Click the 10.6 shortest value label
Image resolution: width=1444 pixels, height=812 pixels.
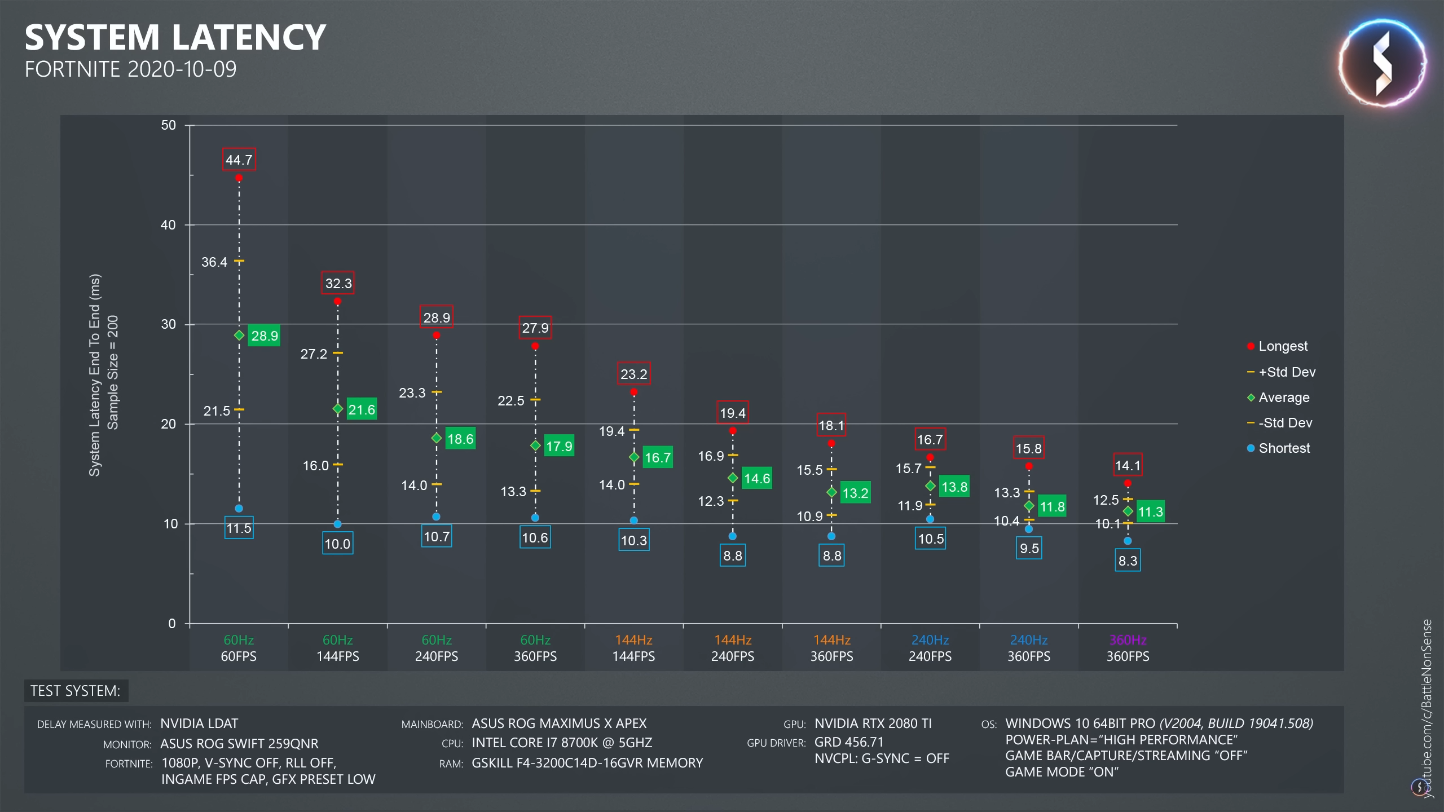click(535, 537)
